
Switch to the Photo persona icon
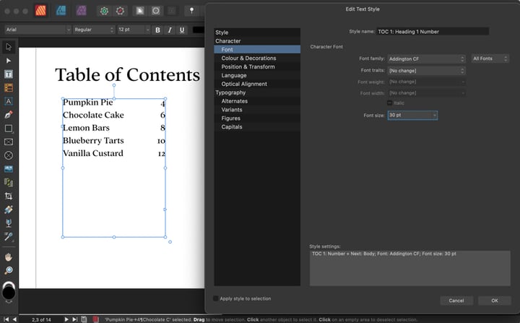point(82,11)
